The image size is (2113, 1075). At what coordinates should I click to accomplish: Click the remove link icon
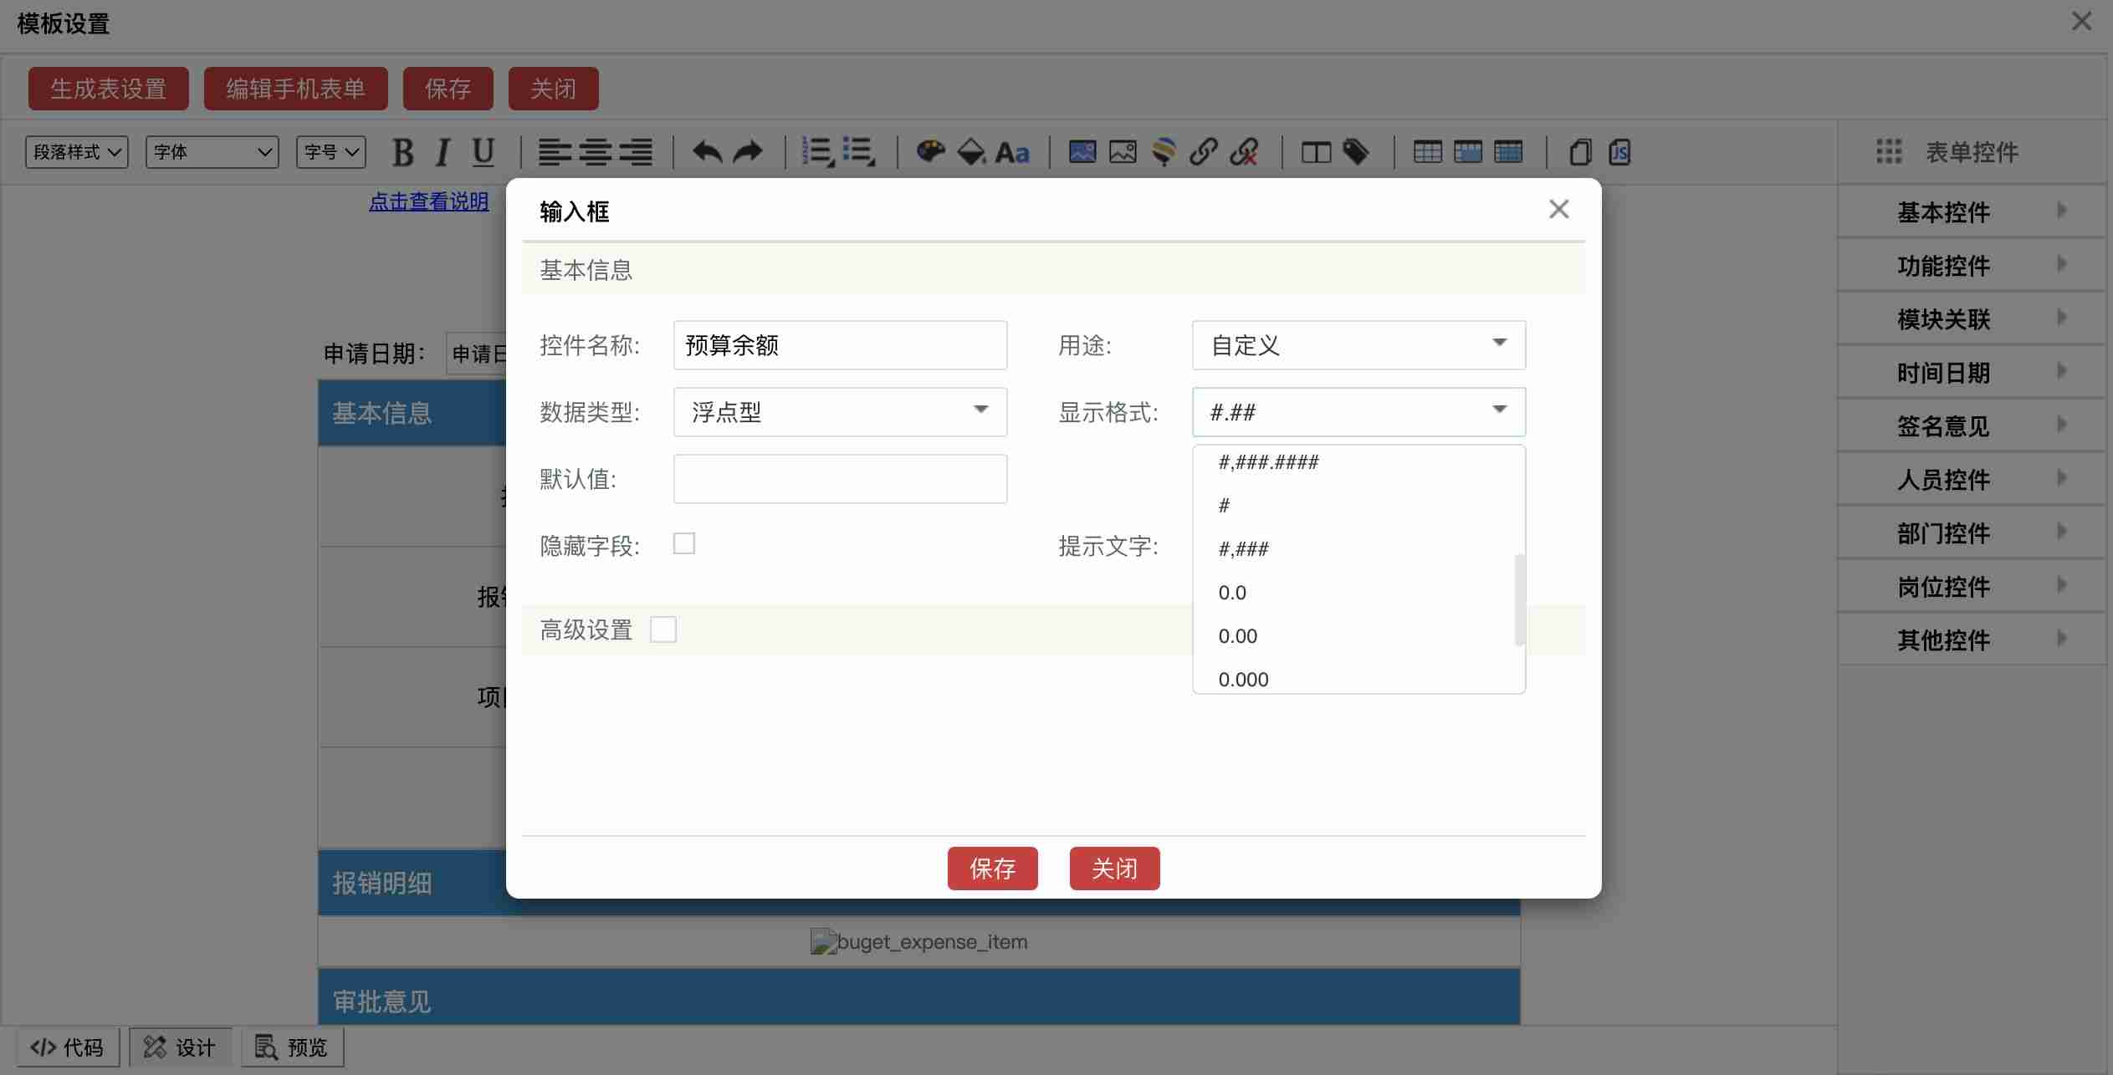1244,152
